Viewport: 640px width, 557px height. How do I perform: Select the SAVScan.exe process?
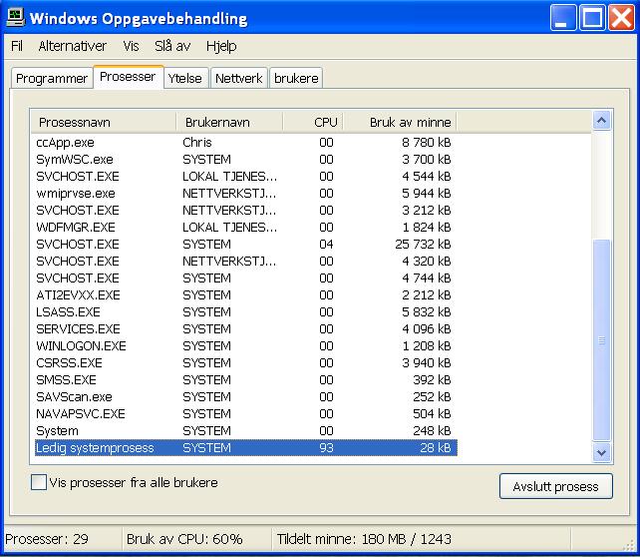tap(246, 397)
